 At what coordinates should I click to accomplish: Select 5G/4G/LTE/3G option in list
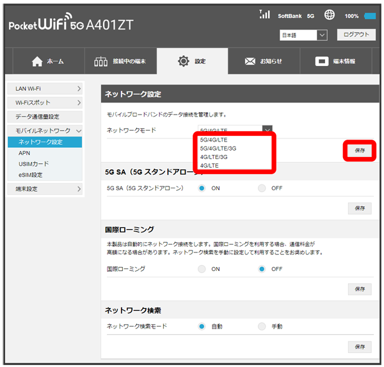tap(218, 148)
